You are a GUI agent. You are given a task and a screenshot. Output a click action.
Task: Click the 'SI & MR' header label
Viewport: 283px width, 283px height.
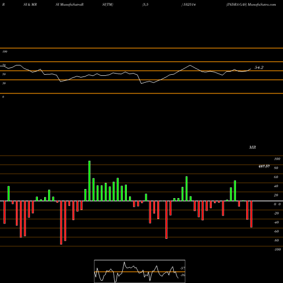point(30,5)
